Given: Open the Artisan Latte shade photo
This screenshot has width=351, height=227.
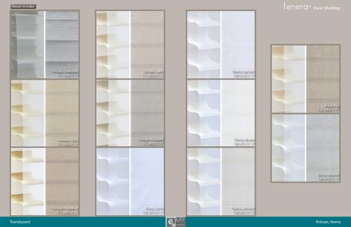Looking at the screenshot, I should pos(113,44).
